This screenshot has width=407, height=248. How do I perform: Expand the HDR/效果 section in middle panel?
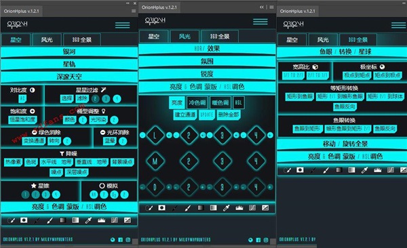[x=207, y=49]
